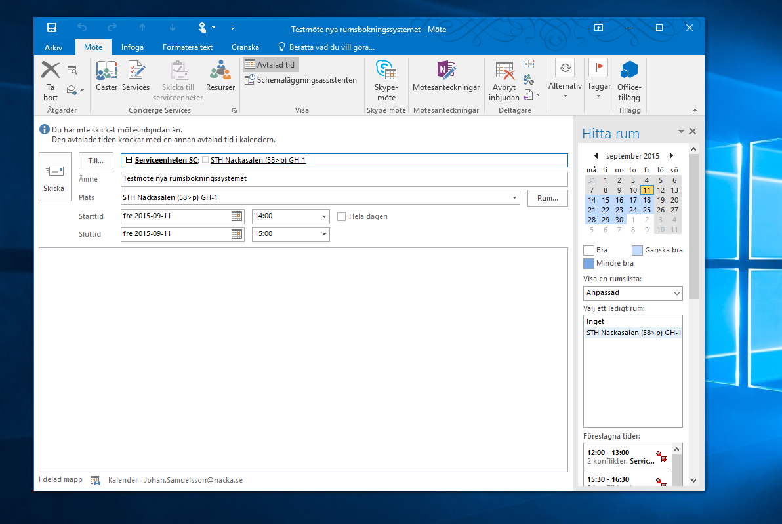This screenshot has width=782, height=524.
Task: Open the Anpassad room list dropdown
Action: [677, 293]
